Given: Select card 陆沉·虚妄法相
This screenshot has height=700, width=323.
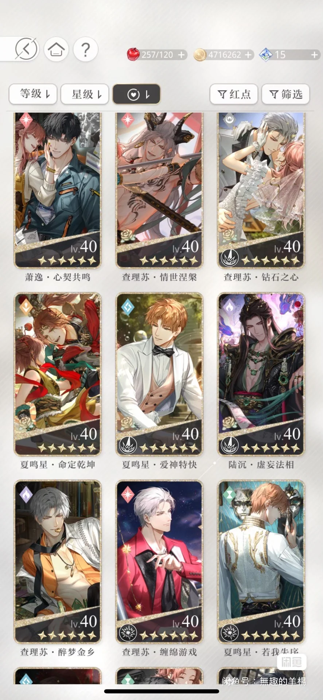Looking at the screenshot, I should pyautogui.click(x=261, y=374).
